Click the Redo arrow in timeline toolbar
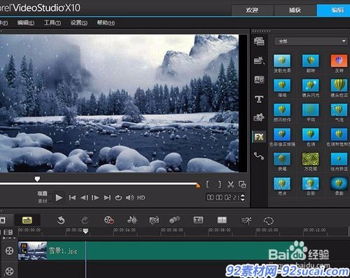Viewport: 350px width, 278px height. click(x=85, y=220)
